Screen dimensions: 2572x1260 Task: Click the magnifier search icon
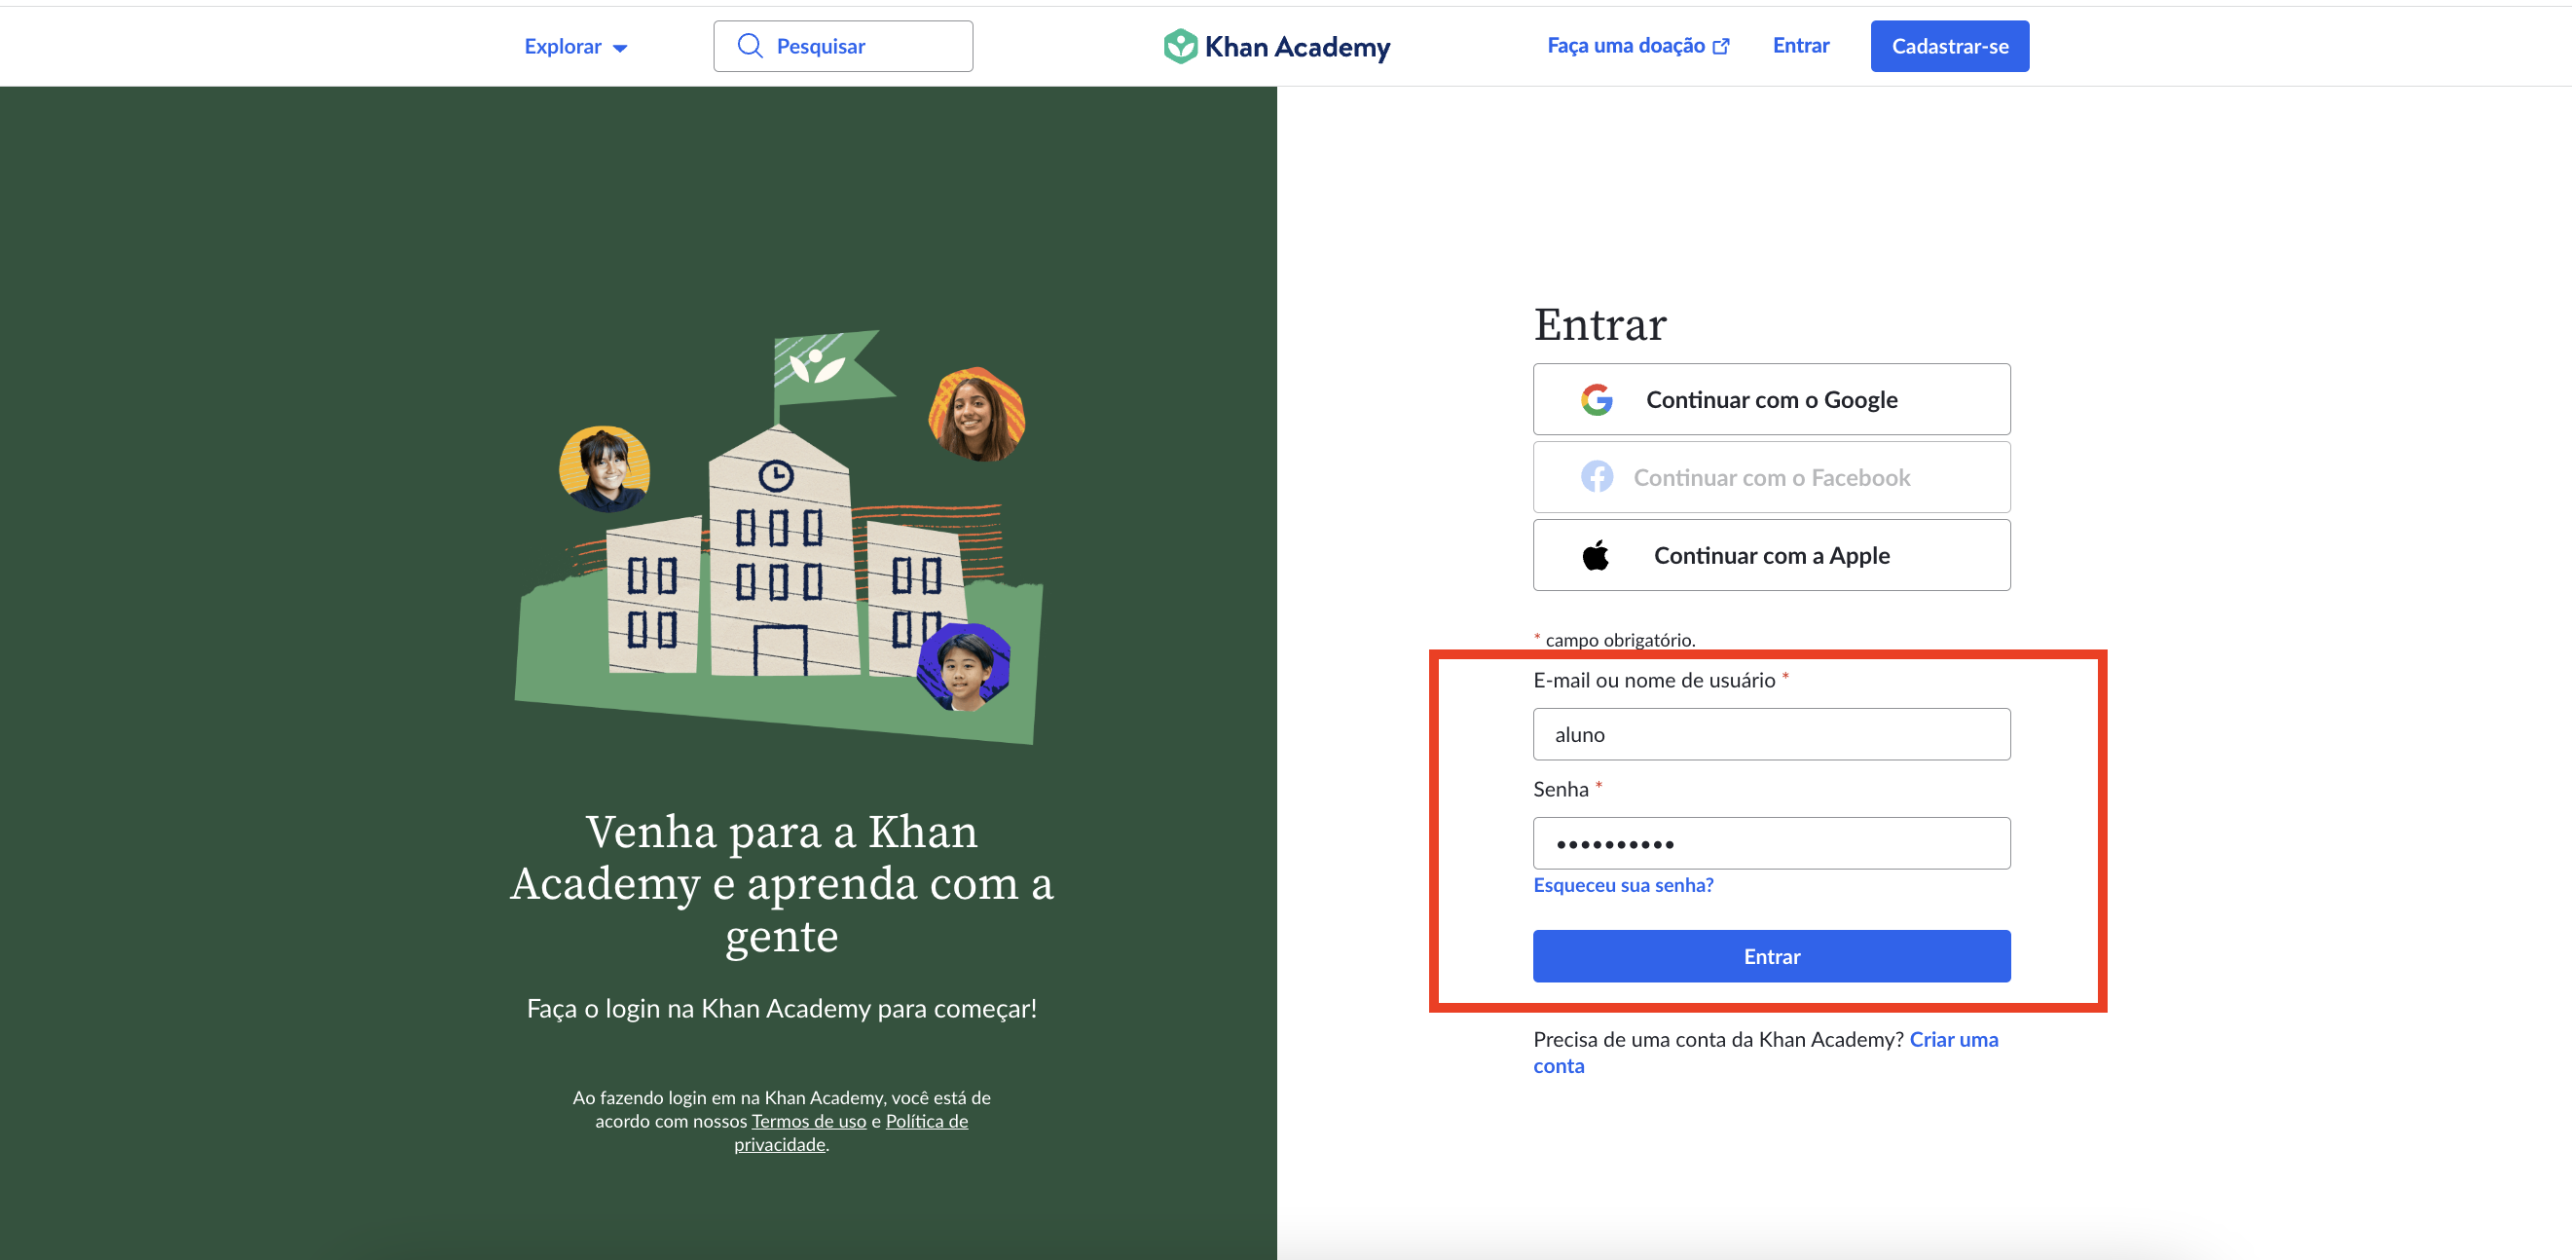(750, 46)
